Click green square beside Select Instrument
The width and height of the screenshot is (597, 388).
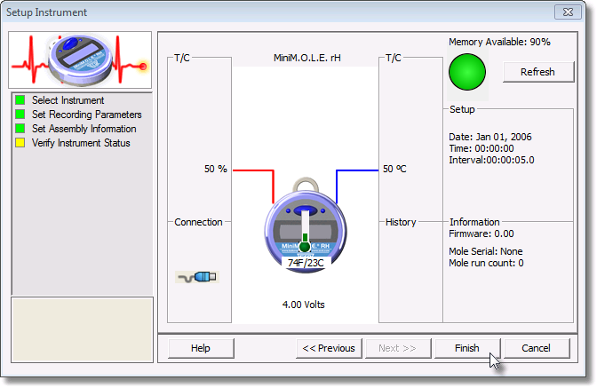coord(20,100)
